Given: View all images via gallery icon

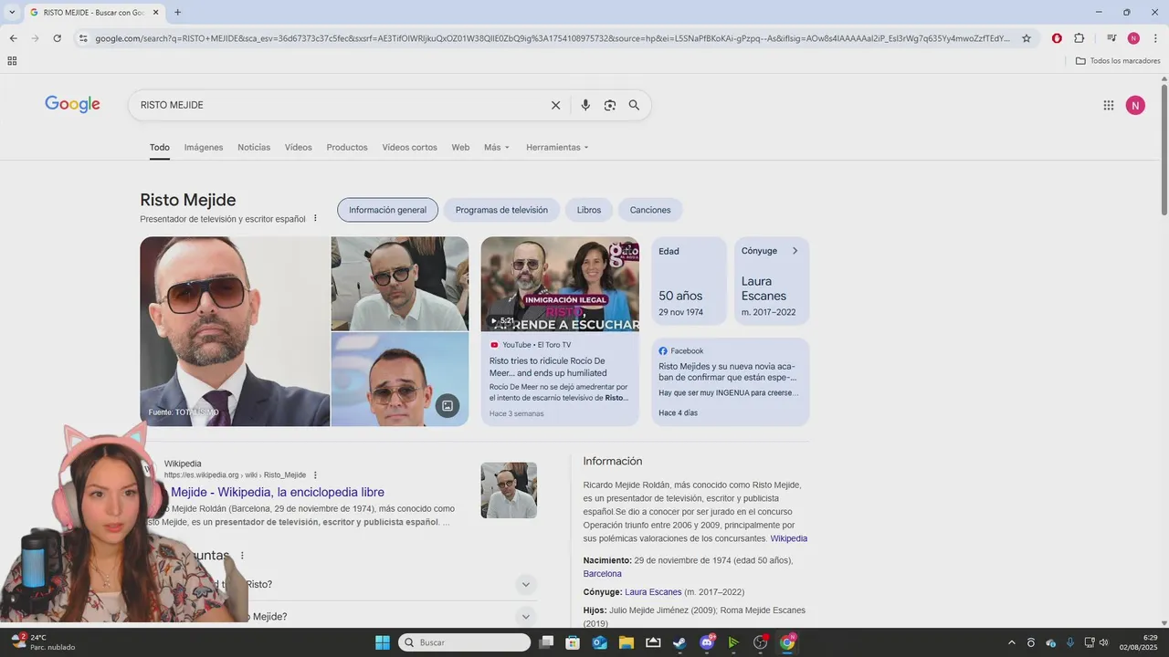Looking at the screenshot, I should click(x=448, y=405).
